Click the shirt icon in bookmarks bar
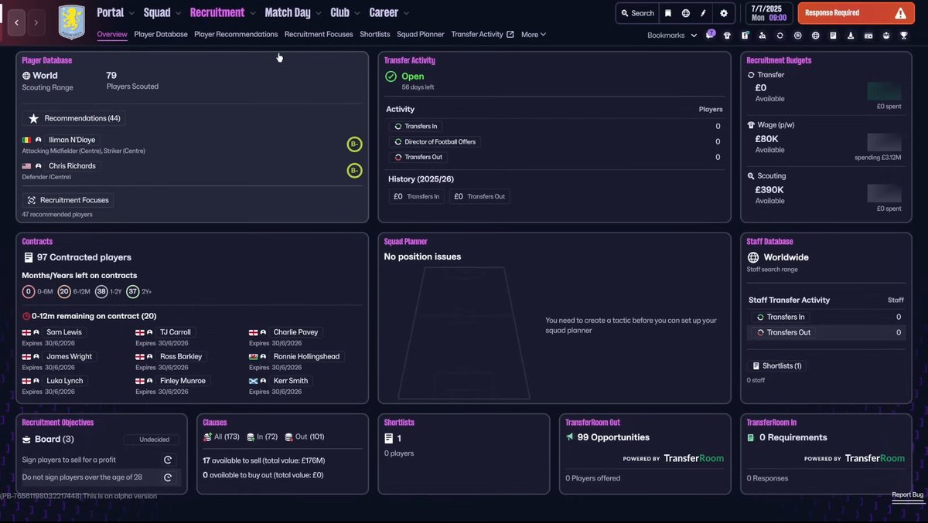The image size is (928, 523). tap(727, 36)
